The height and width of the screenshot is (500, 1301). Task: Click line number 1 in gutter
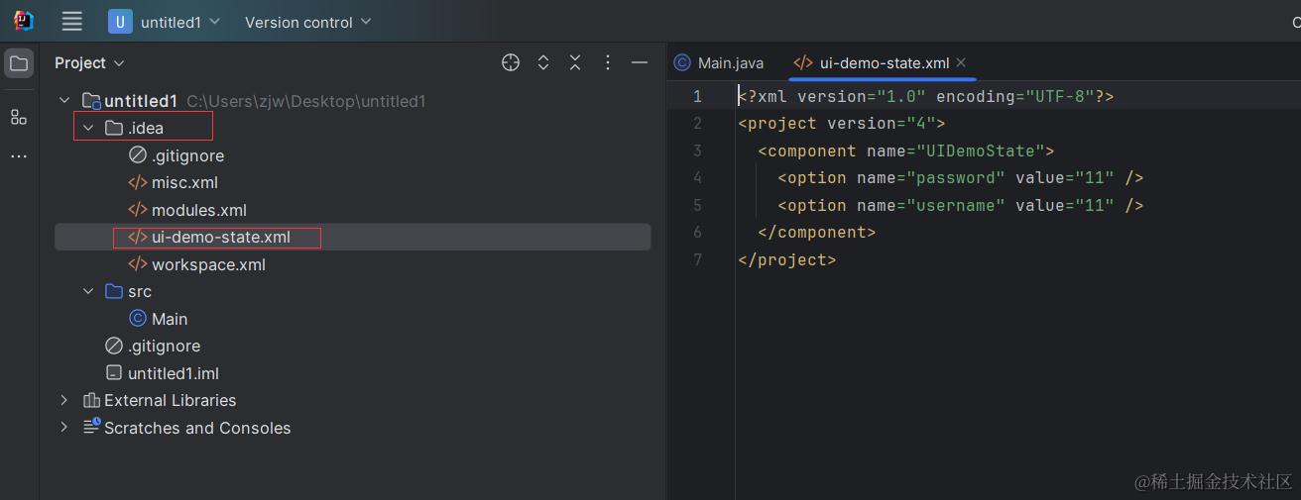(697, 96)
